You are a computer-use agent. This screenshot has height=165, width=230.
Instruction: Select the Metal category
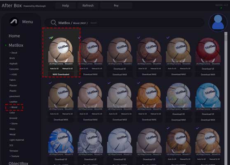(12, 135)
